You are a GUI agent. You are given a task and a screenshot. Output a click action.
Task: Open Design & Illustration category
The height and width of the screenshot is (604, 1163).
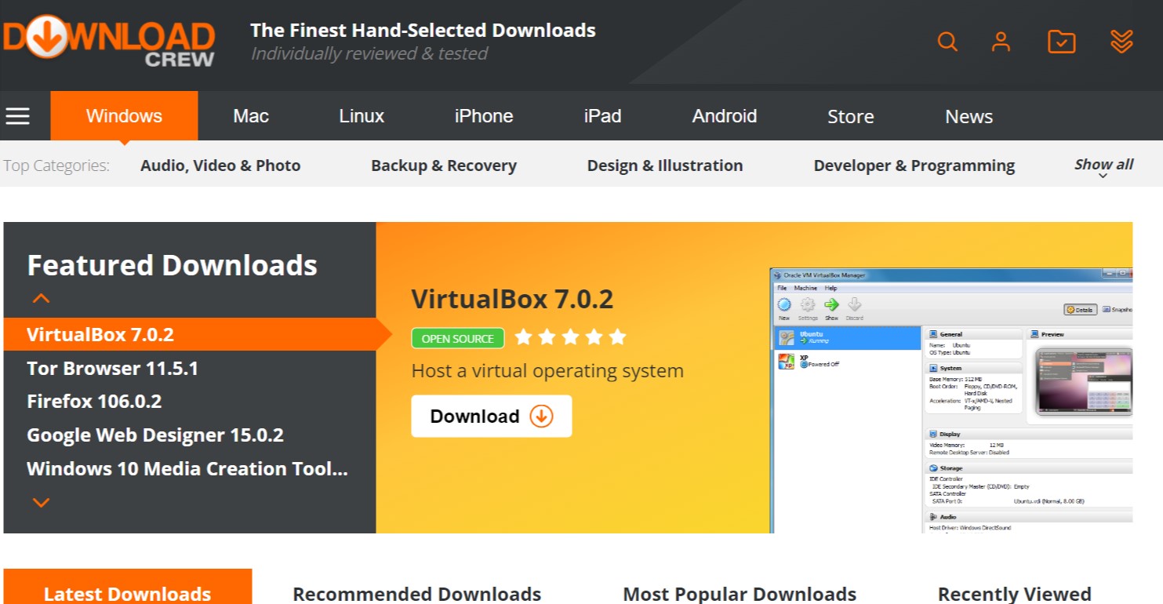[x=665, y=166]
